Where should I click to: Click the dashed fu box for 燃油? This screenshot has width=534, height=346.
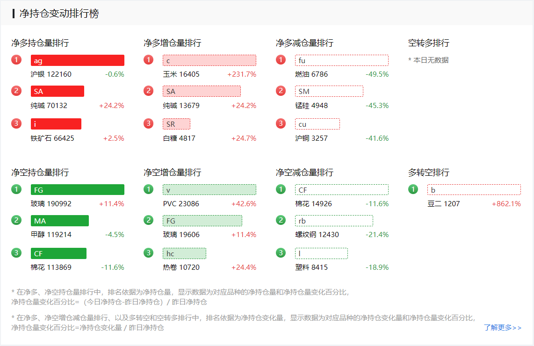tap(341, 60)
